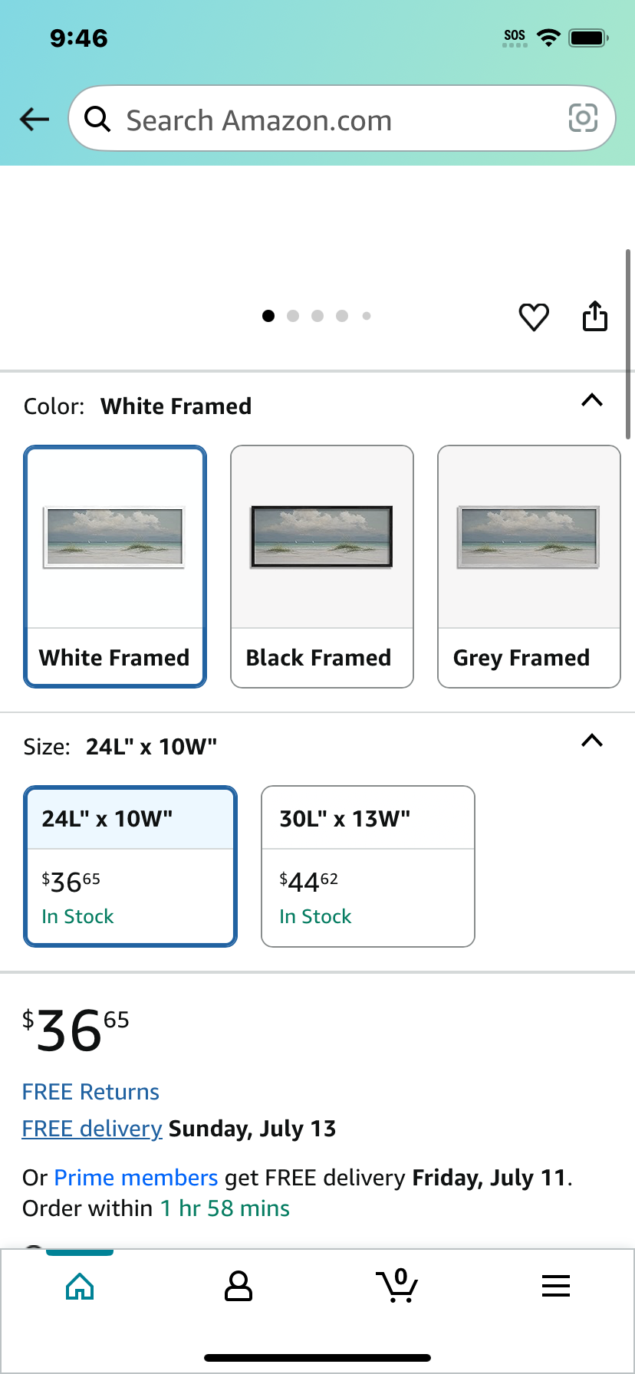635x1374 pixels.
Task: Open the hamburger menu icon
Action: click(556, 1286)
